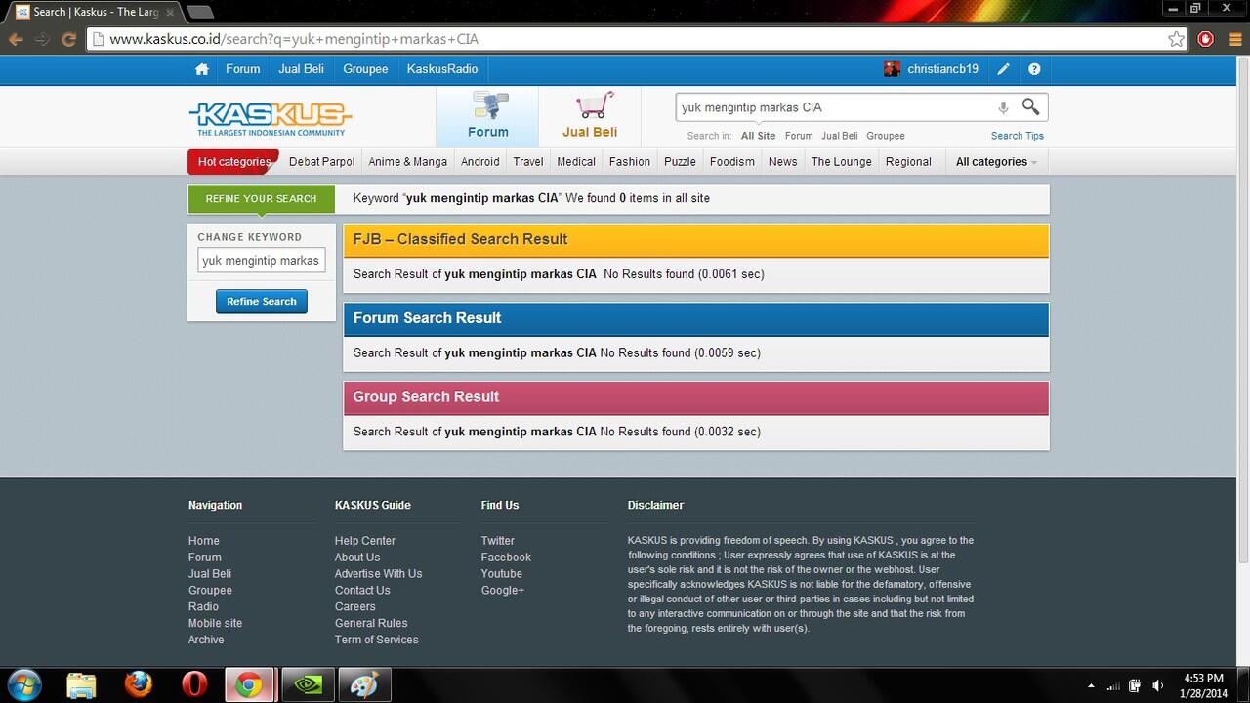Open File Explorer from taskbar
This screenshot has height=703, width=1250.
[x=81, y=685]
